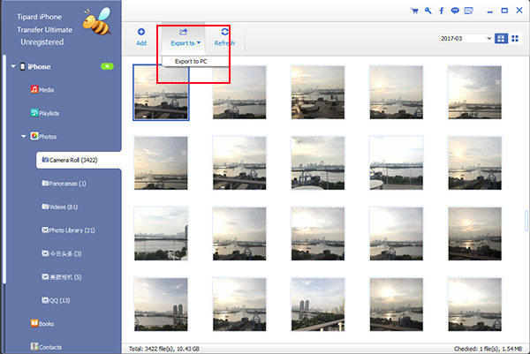Collapse the Photos tree node
Viewport: 530px width, 354px height.
23,137
